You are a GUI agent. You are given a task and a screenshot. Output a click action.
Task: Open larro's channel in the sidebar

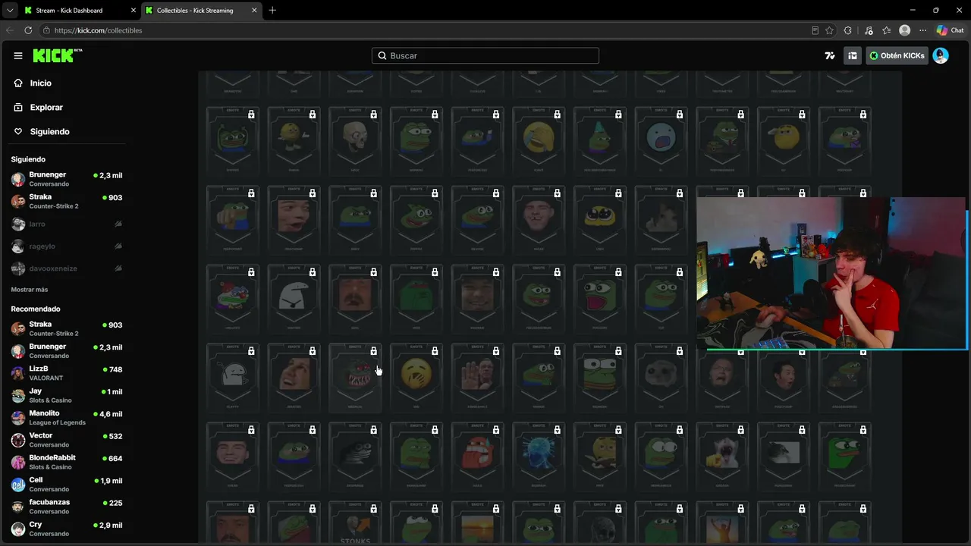67,224
